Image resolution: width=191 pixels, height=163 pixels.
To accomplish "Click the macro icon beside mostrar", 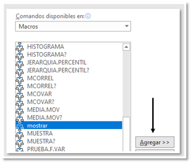I will (x=20, y=125).
